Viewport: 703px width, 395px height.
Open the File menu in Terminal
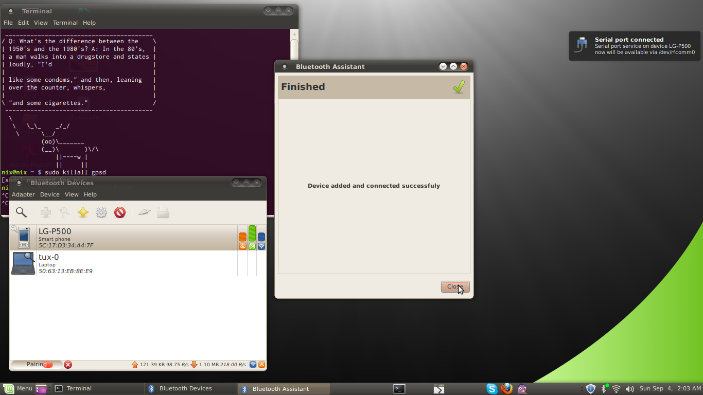tap(8, 23)
